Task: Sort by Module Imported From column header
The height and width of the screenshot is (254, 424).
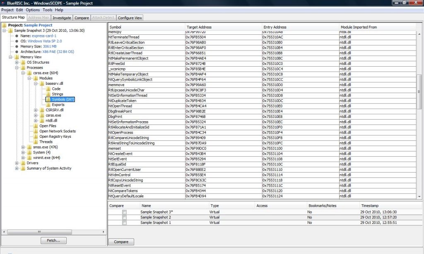Action: 377,27
